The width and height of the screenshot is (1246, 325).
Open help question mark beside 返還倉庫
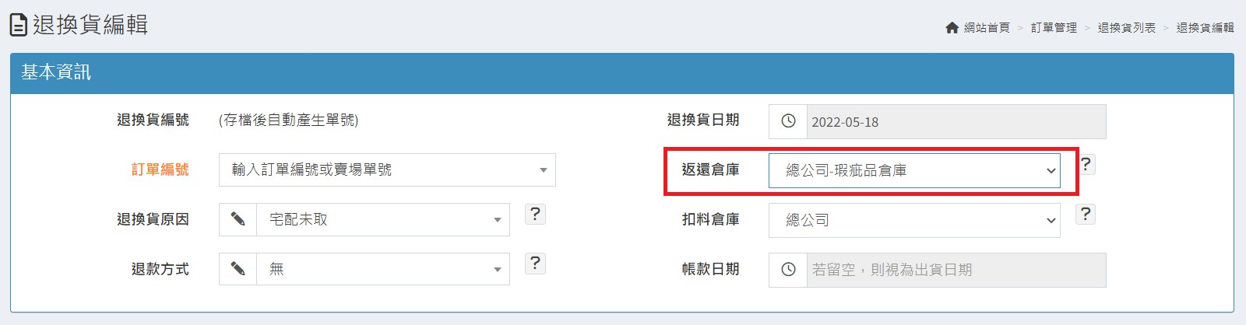pyautogui.click(x=1086, y=165)
